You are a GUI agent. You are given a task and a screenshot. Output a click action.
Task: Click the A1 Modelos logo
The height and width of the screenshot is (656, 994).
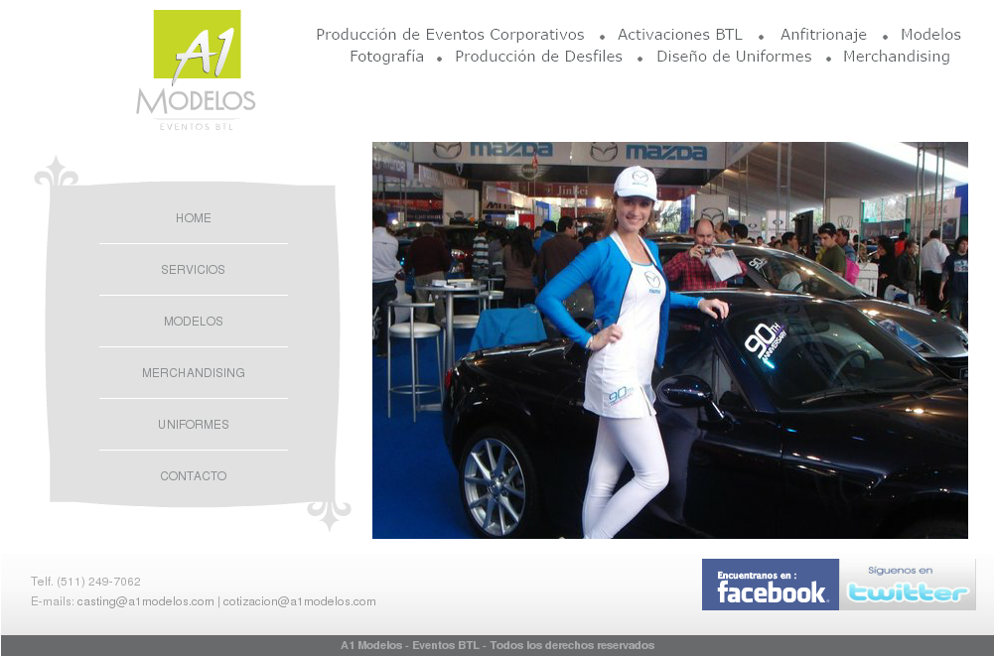[196, 66]
